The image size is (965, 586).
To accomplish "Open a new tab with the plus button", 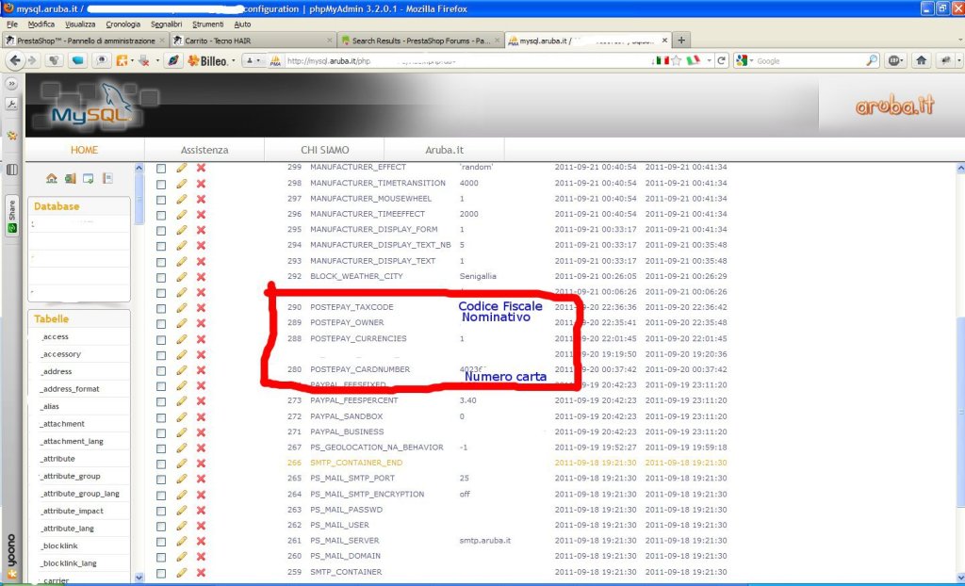I will click(x=681, y=41).
